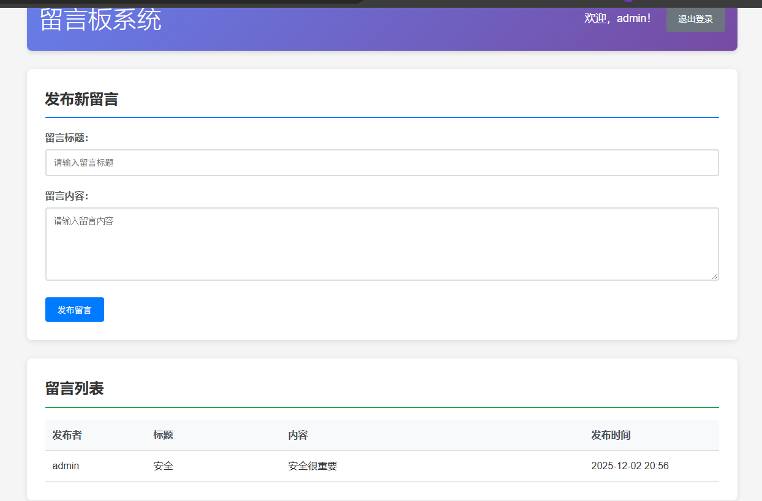Click the 留言列表 section heading
The height and width of the screenshot is (501, 762).
(x=74, y=388)
